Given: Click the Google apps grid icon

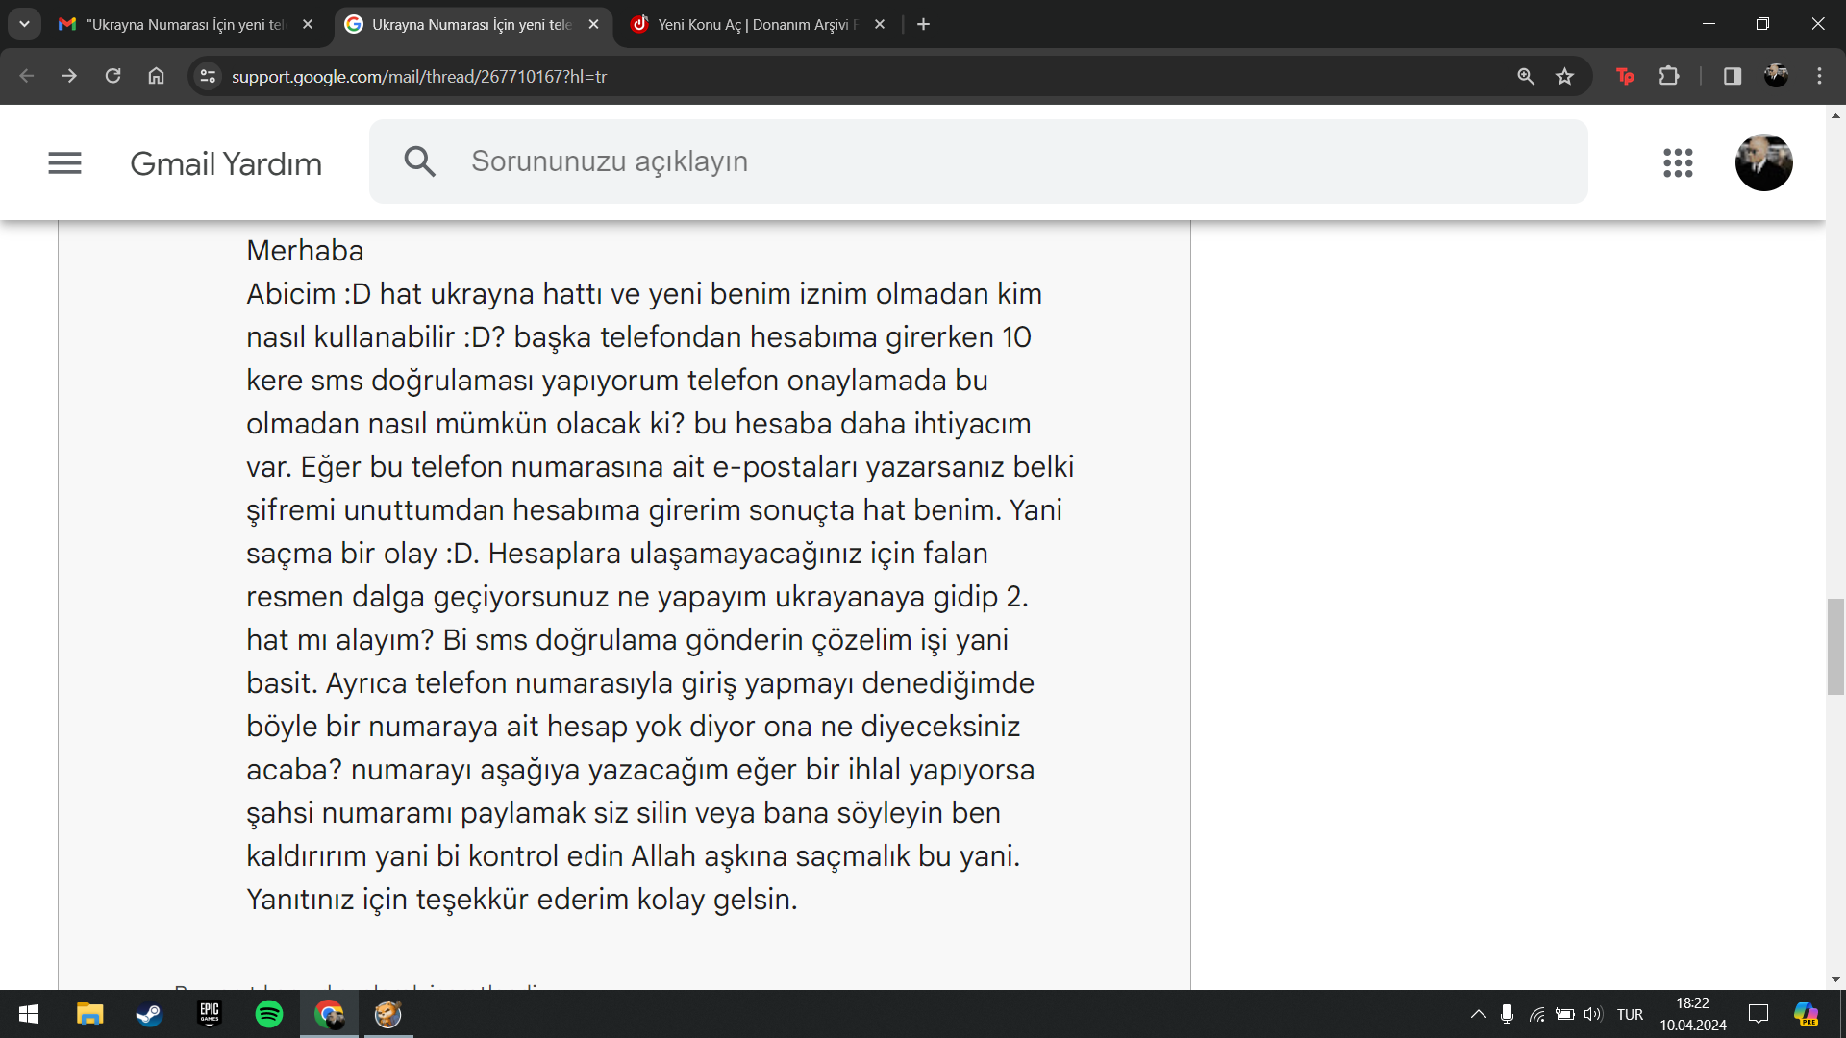Looking at the screenshot, I should point(1678,162).
